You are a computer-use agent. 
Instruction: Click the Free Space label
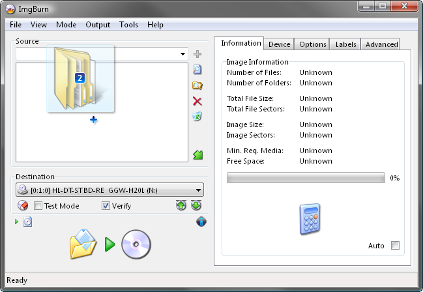click(246, 161)
